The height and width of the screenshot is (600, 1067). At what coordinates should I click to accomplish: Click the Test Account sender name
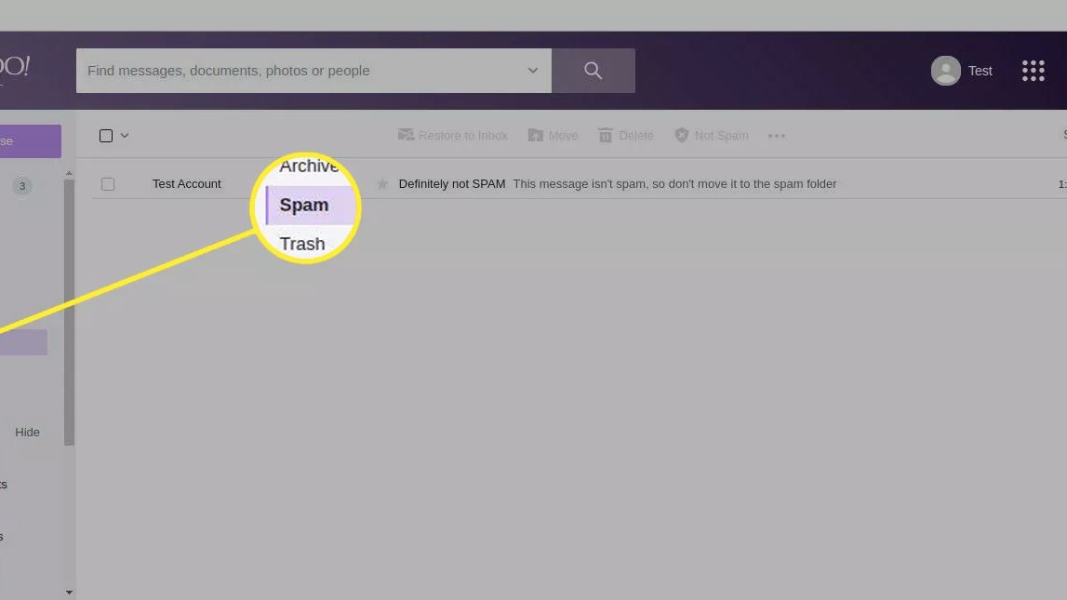pos(186,183)
